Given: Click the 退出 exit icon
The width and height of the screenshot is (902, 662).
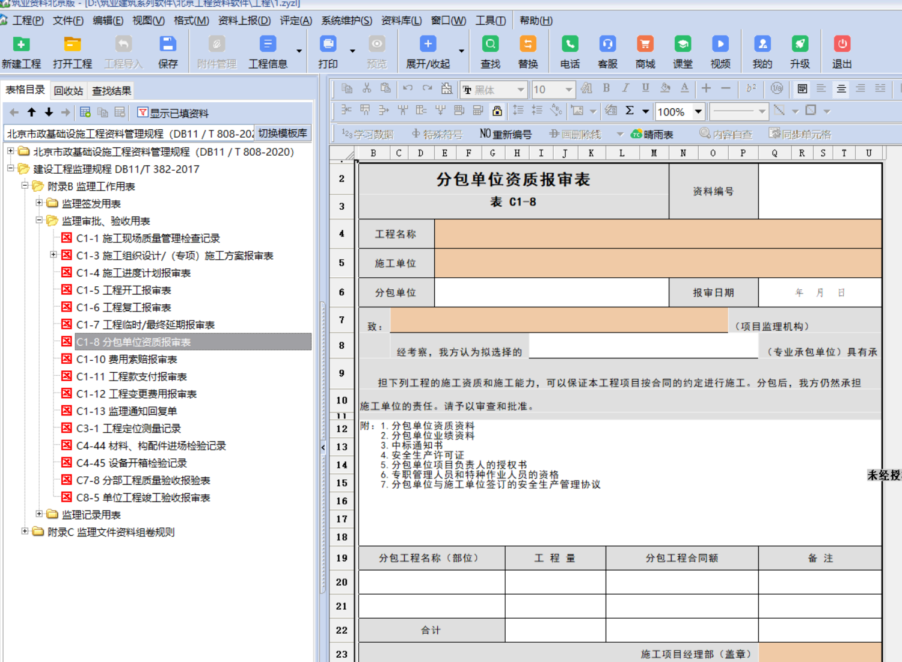Looking at the screenshot, I should [842, 52].
